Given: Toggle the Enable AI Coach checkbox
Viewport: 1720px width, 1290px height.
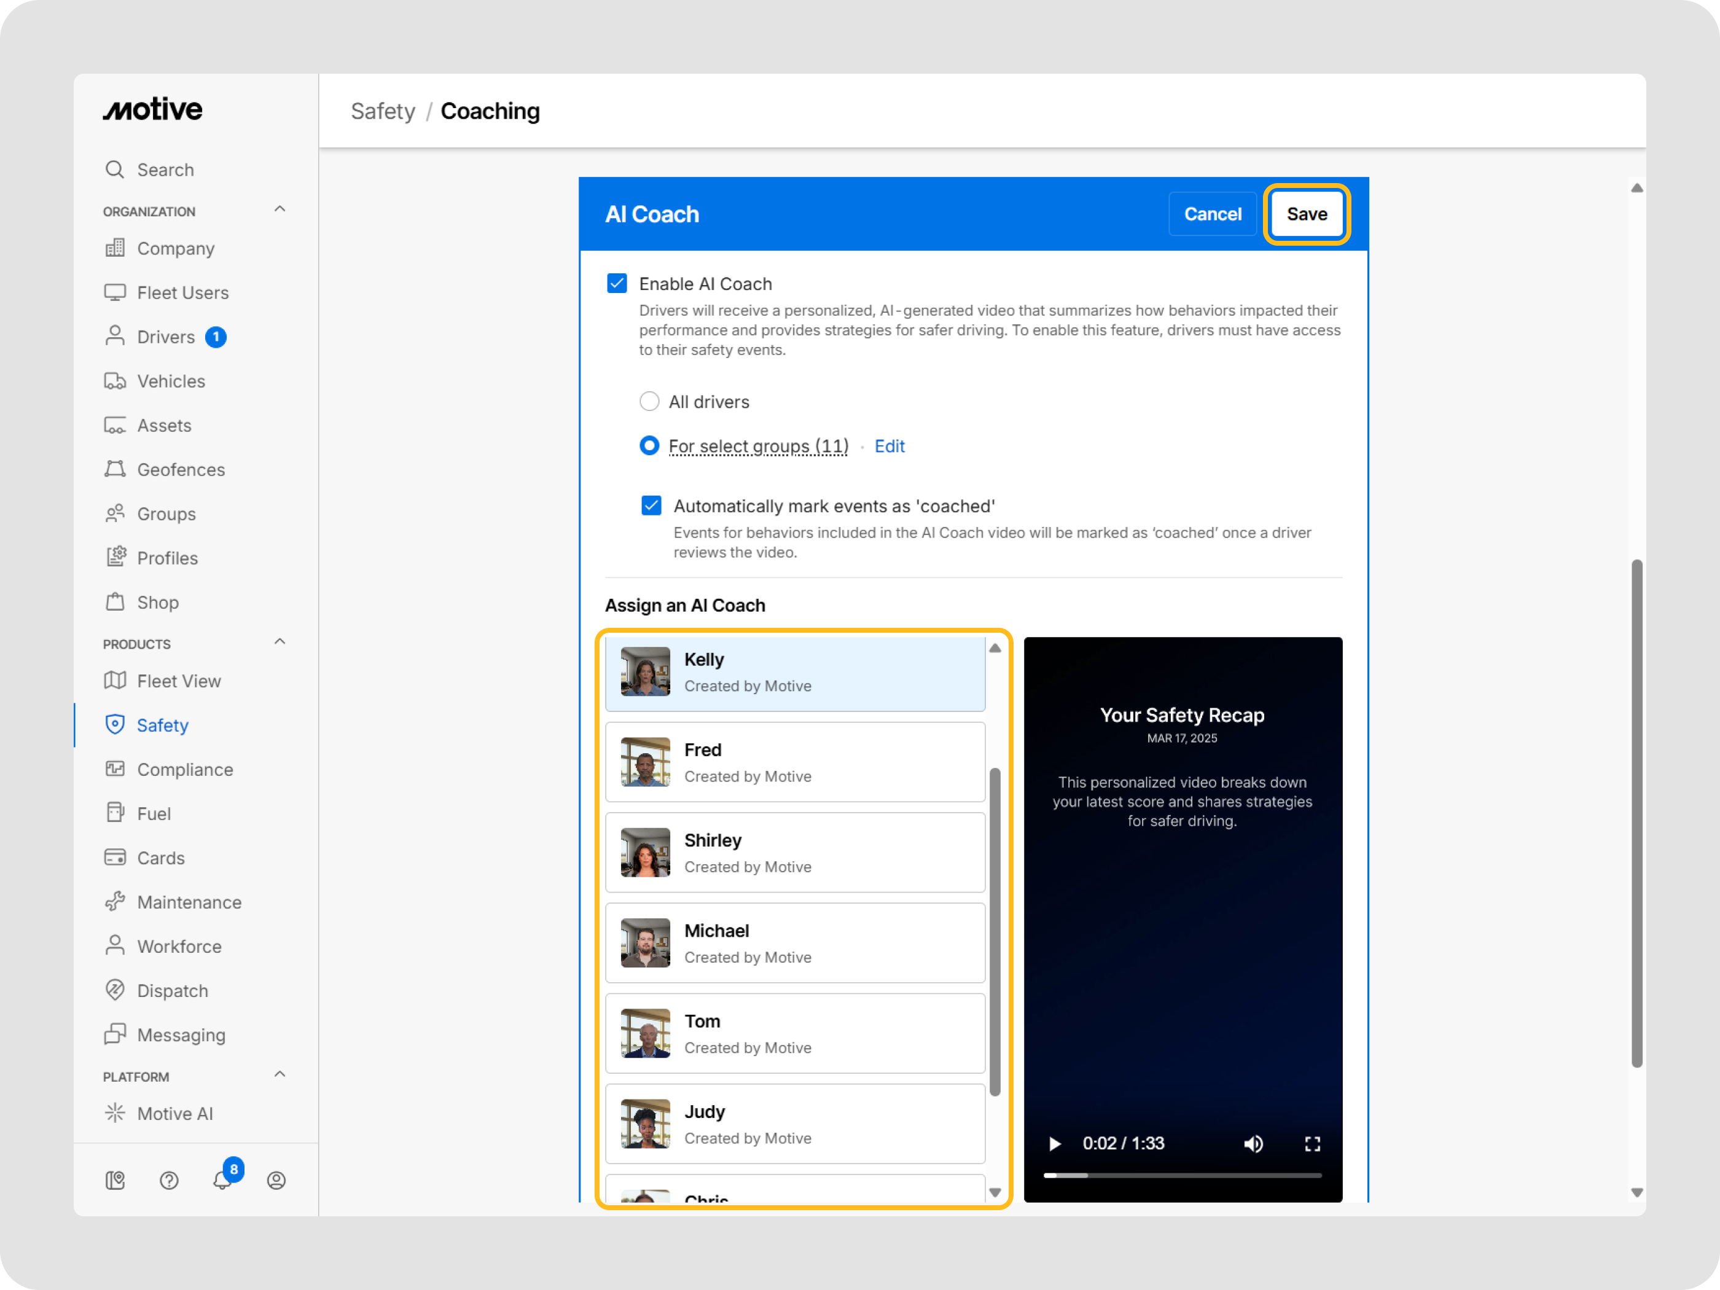Looking at the screenshot, I should click(x=617, y=283).
